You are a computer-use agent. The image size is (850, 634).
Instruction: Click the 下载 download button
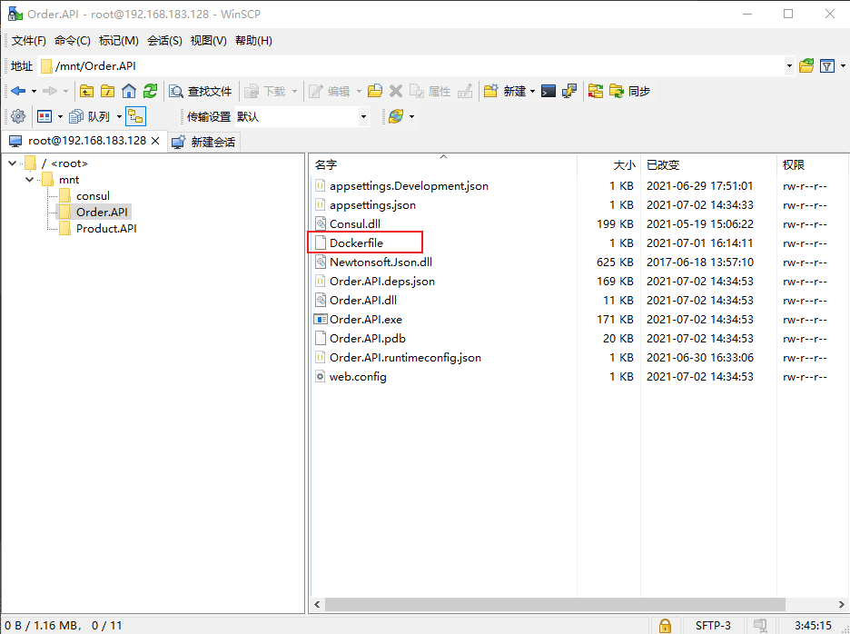click(265, 91)
